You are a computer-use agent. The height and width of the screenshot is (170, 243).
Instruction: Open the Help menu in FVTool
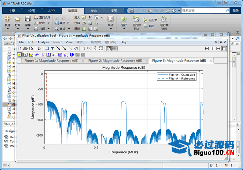point(124,42)
